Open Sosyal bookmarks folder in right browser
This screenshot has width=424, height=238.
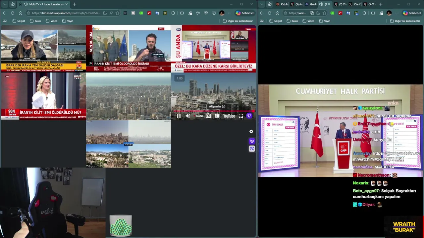[276, 21]
